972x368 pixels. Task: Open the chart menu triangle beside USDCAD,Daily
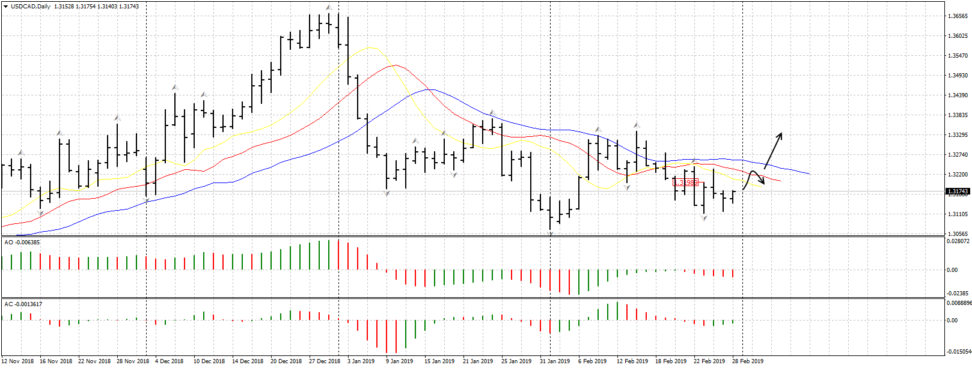(5, 7)
